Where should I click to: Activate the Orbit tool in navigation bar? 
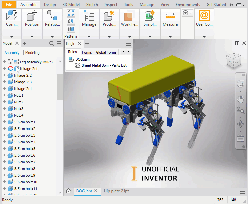(240, 124)
